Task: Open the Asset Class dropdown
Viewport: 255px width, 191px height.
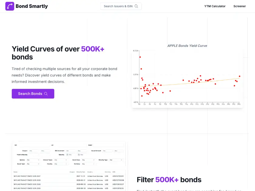Action: [x=88, y=160]
